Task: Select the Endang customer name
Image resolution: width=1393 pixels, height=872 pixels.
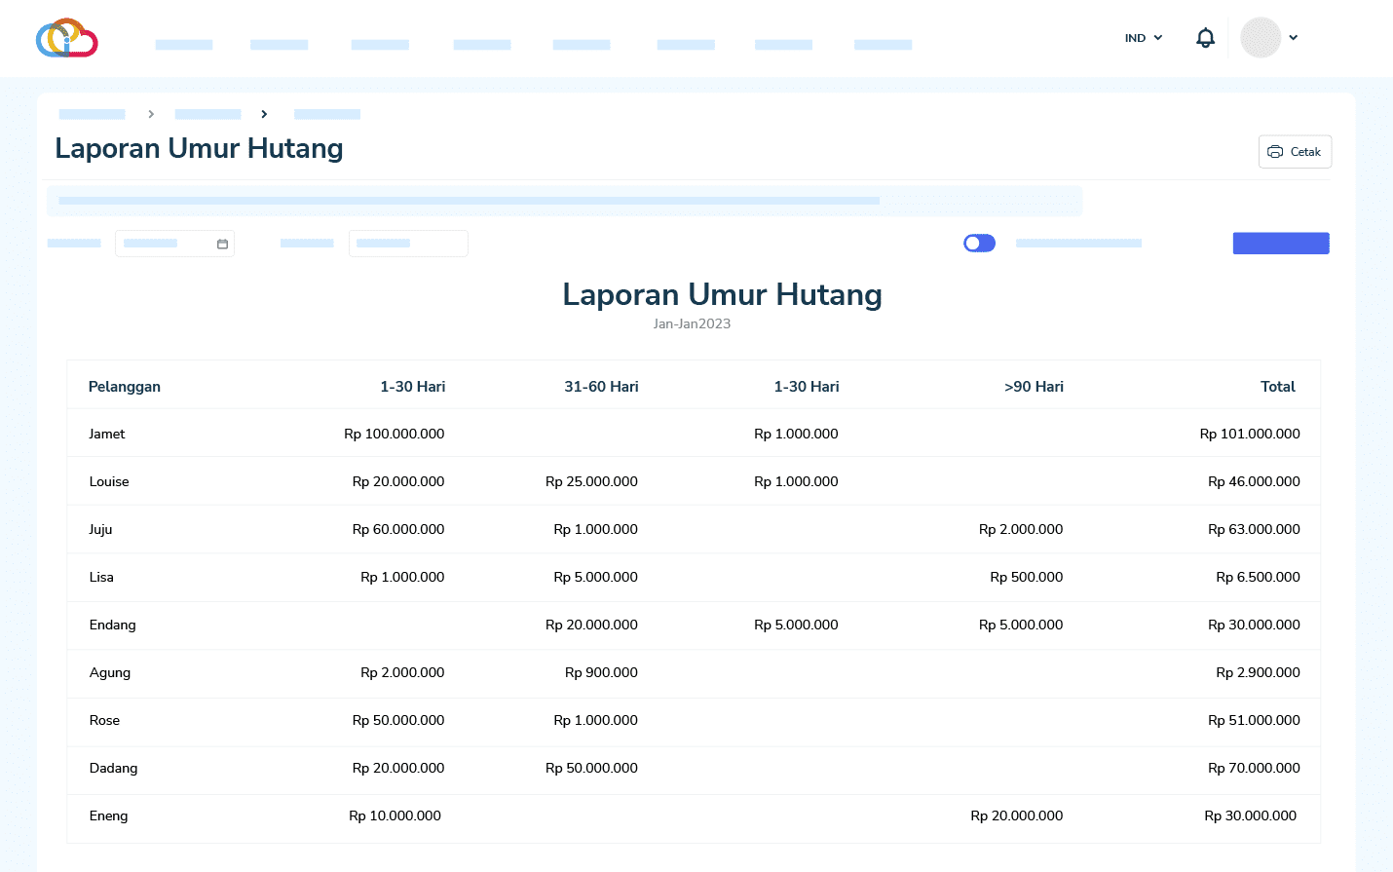Action: click(x=113, y=625)
